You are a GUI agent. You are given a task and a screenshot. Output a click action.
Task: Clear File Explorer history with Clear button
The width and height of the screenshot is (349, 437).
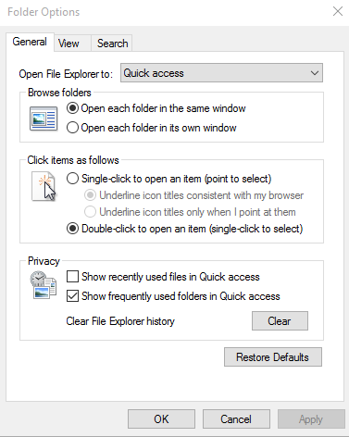[280, 321]
